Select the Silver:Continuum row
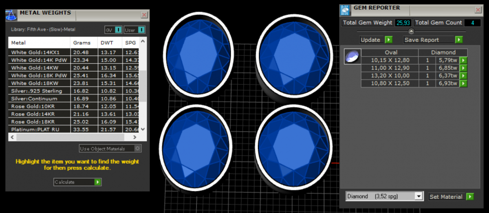The height and width of the screenshot is (213, 489). pyautogui.click(x=74, y=99)
